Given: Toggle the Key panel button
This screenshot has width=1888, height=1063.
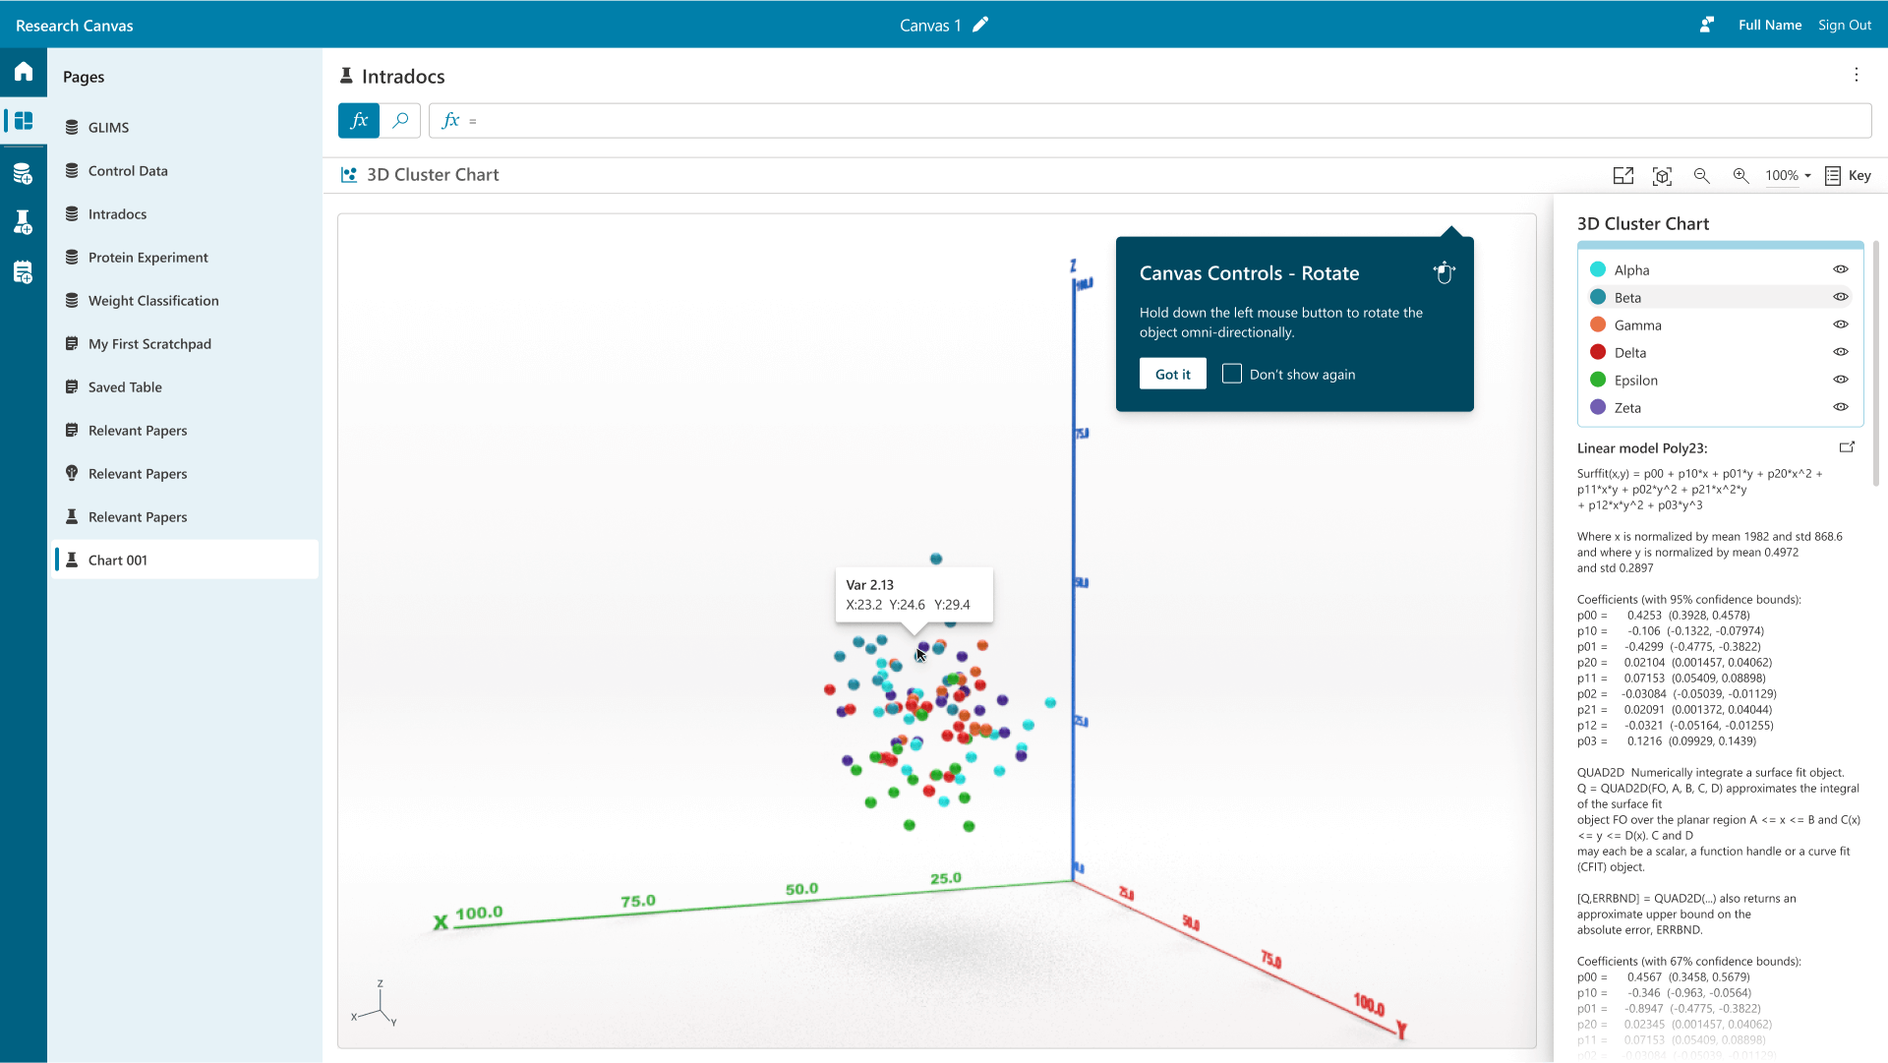Looking at the screenshot, I should coord(1848,176).
